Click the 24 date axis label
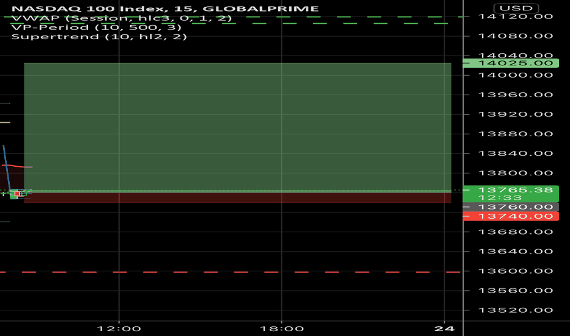 coord(444,329)
